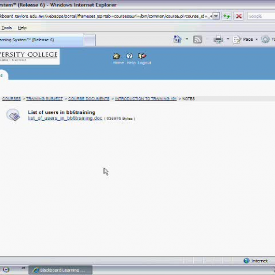
Task: Go to INTRODUCTION TO TRAINING 101 breadcrumb
Action: [146, 99]
